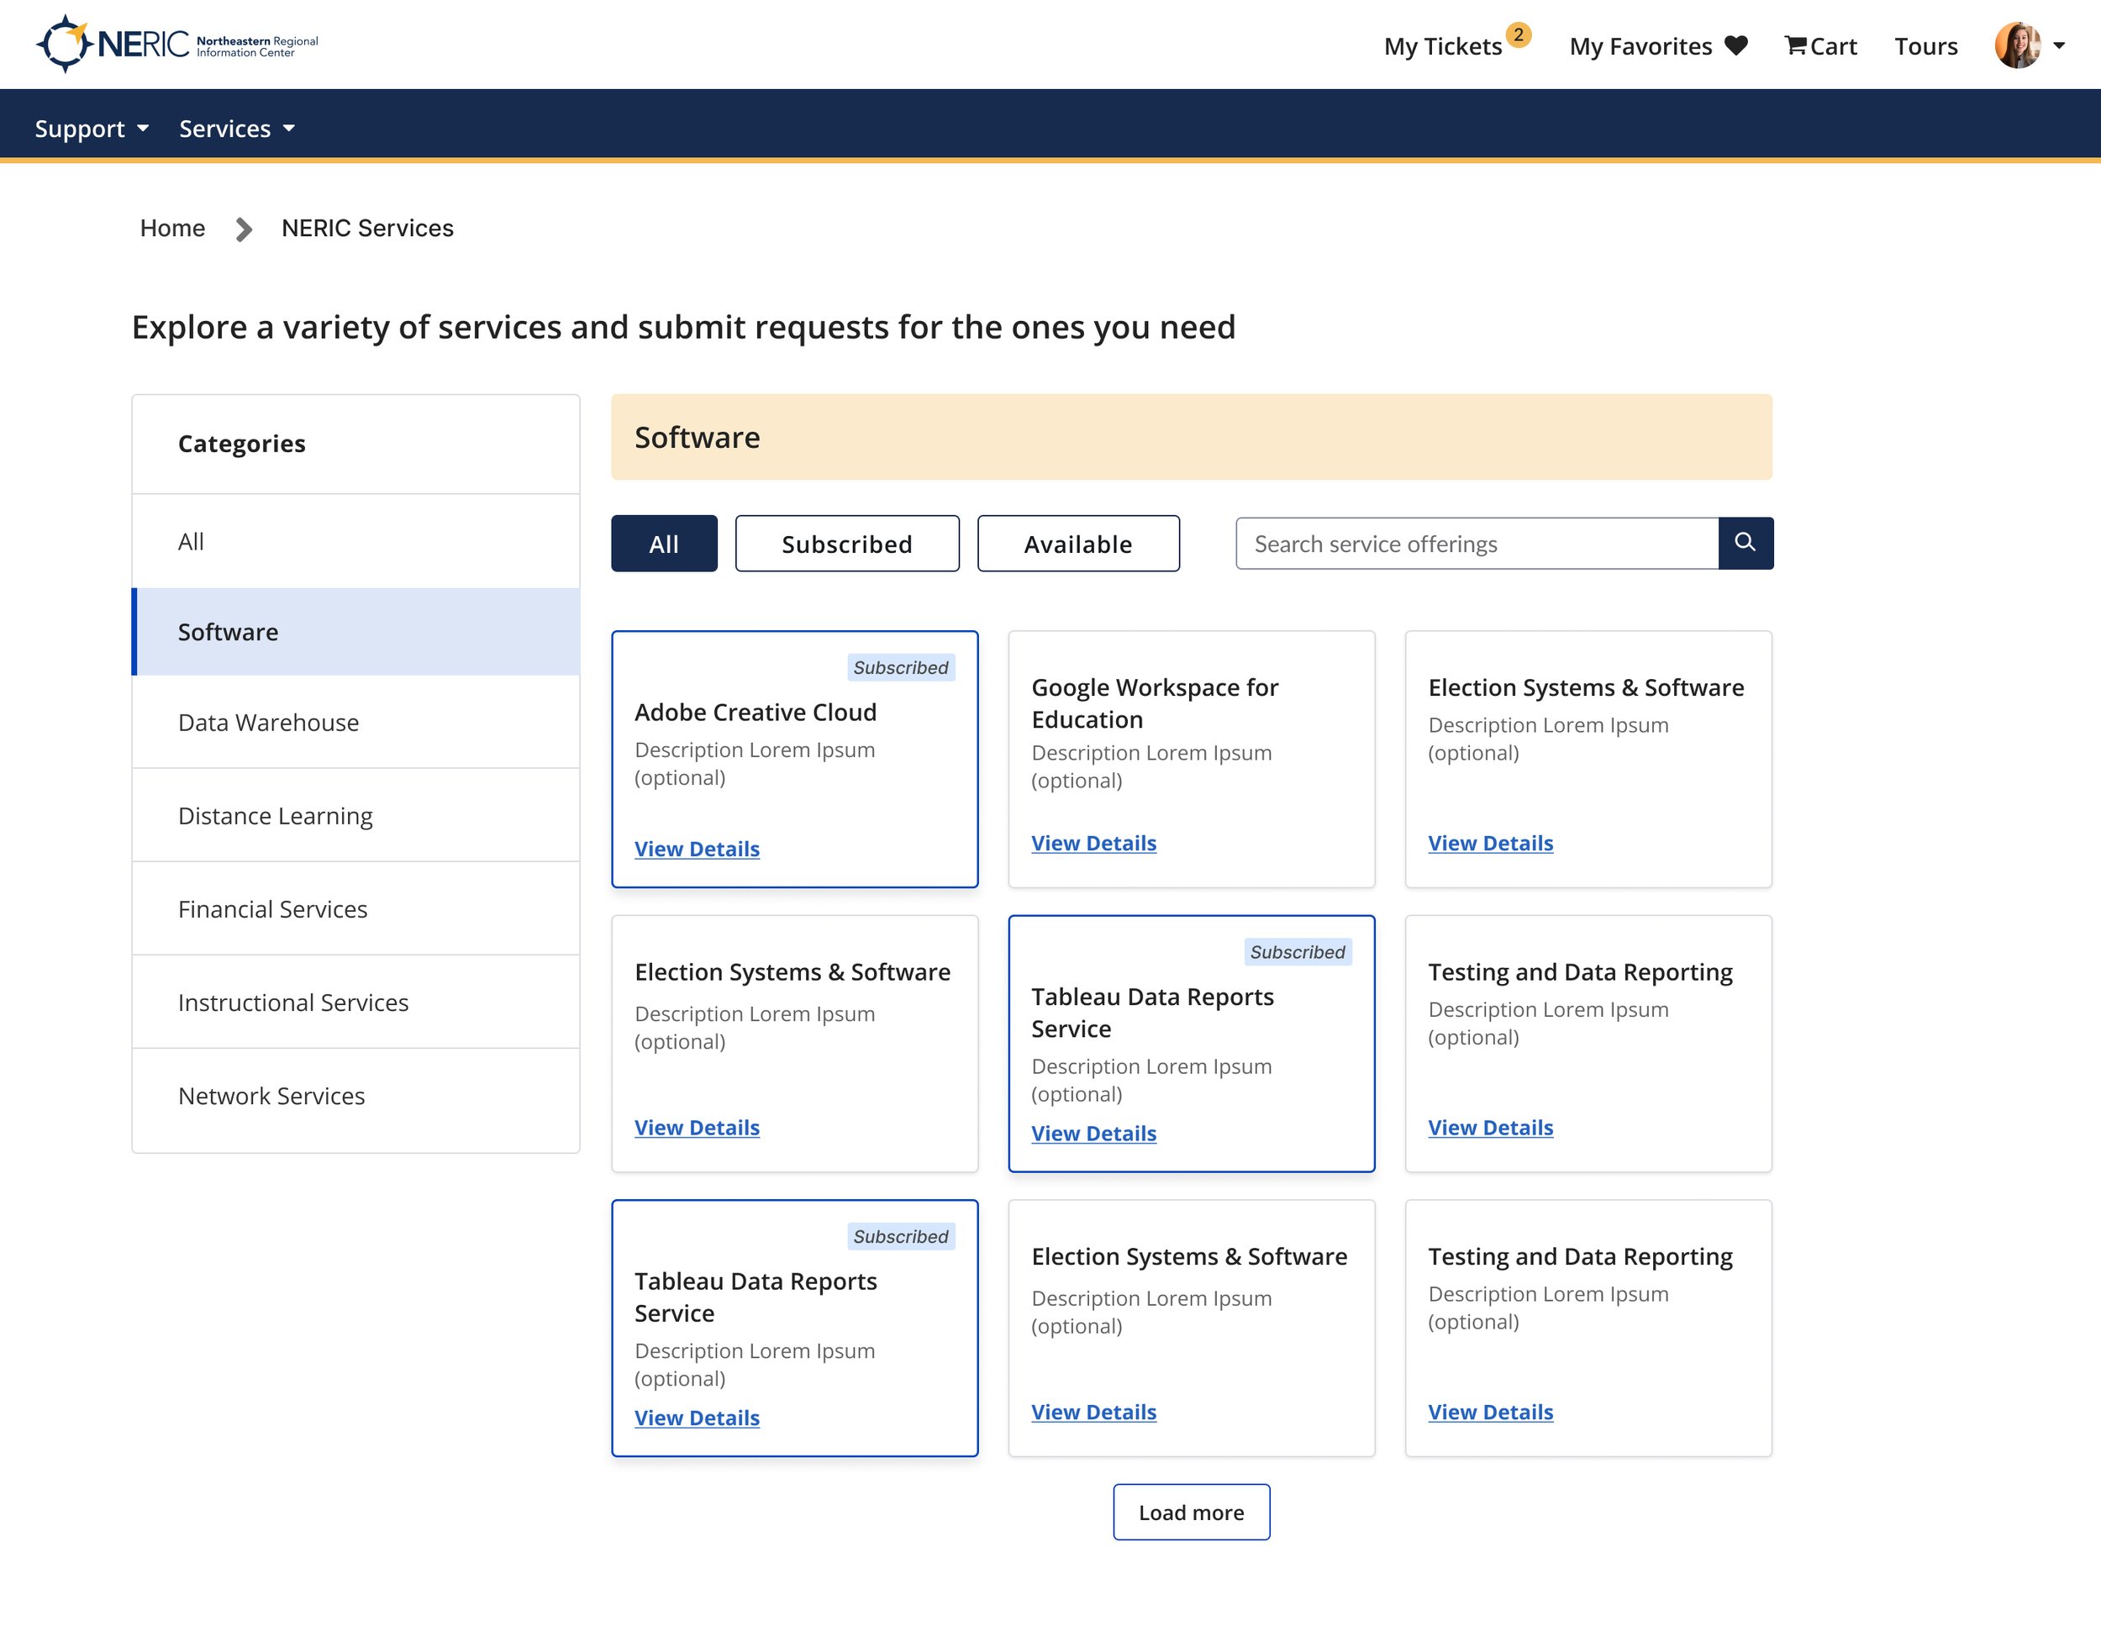The width and height of the screenshot is (2101, 1647).
Task: Focus the Search service offerings field
Action: click(x=1477, y=544)
